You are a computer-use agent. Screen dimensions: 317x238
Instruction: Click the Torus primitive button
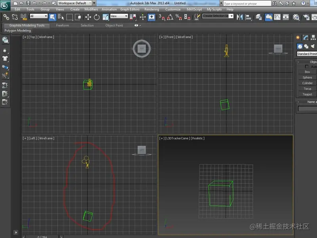[x=307, y=89]
